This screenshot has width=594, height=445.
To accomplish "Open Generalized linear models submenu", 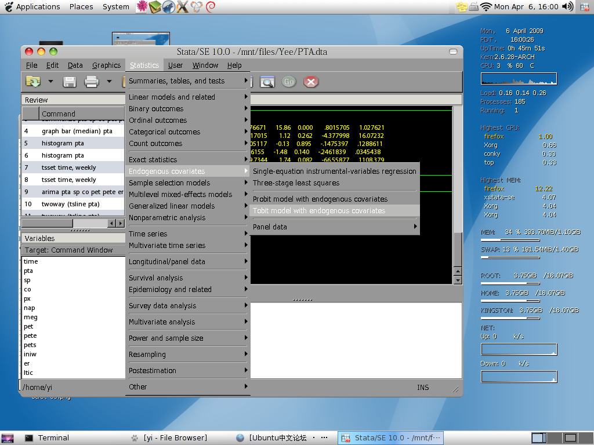I will click(188, 206).
